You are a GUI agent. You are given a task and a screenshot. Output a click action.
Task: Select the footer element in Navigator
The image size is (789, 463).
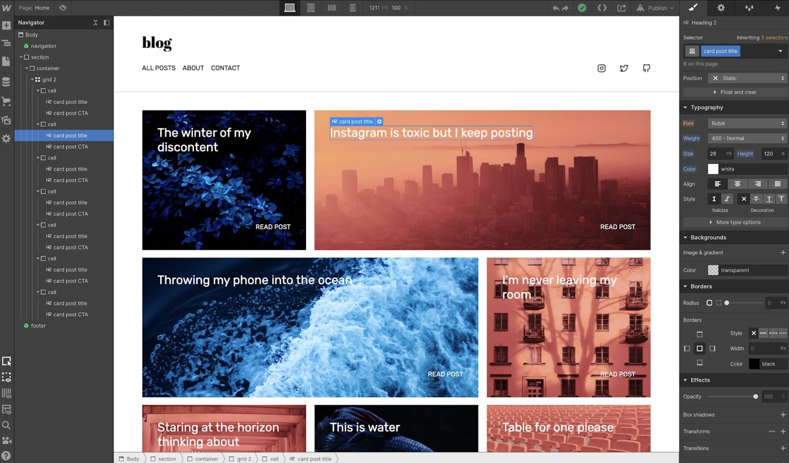tap(38, 325)
